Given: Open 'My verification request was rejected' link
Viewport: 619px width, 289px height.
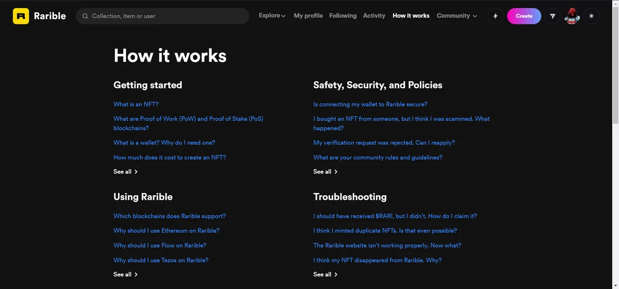Looking at the screenshot, I should (384, 143).
